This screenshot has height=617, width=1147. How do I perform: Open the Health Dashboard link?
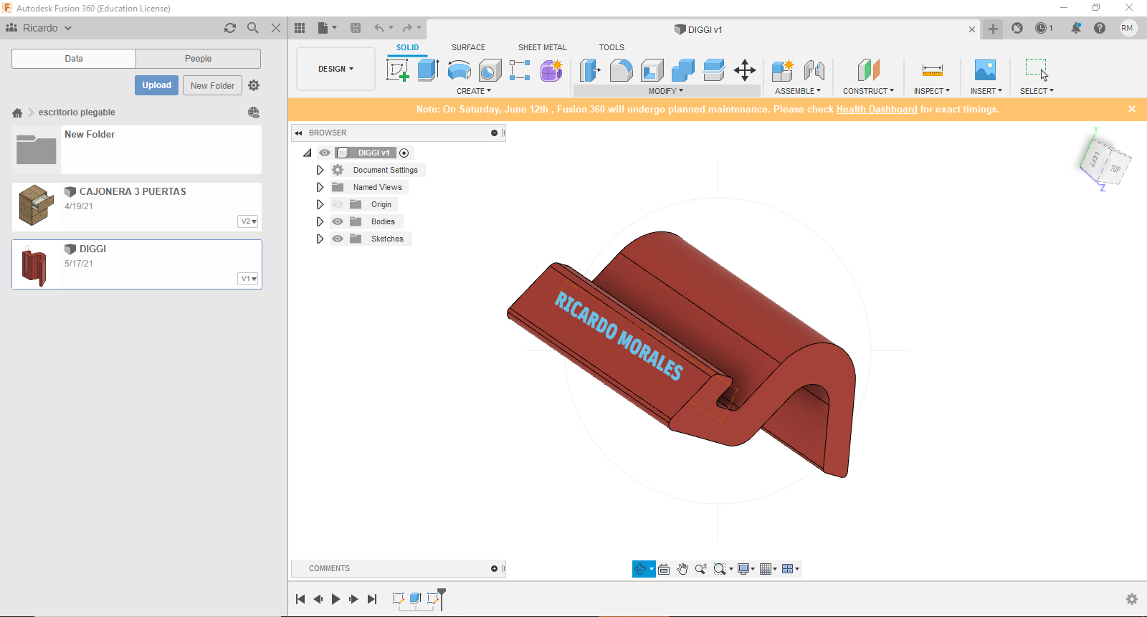point(877,110)
